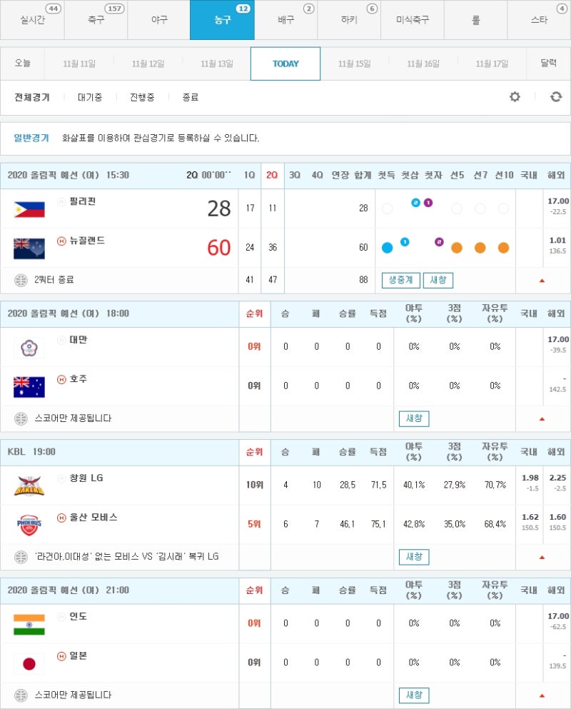
Task: Click the home (H) marker beside 울산 모비스
Action: [61, 518]
